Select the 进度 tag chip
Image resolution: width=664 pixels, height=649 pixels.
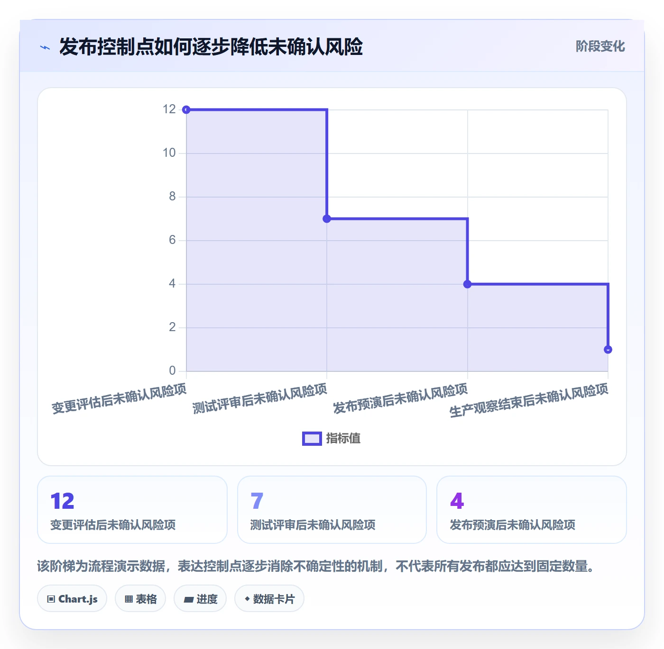[x=200, y=599]
